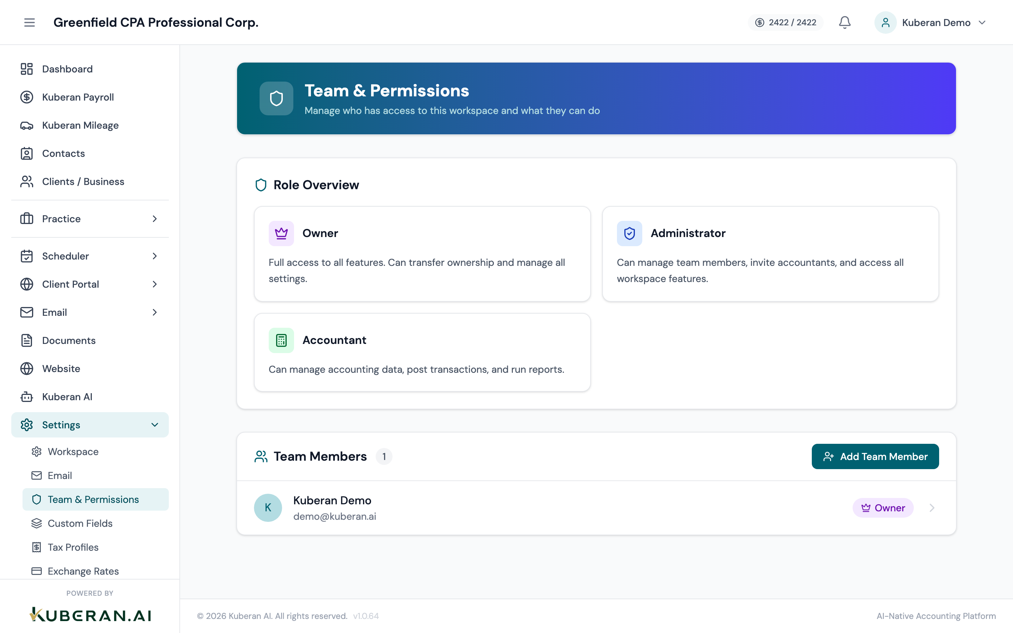Open Exchange Rates settings
Viewport: 1013px width, 633px height.
click(95, 571)
